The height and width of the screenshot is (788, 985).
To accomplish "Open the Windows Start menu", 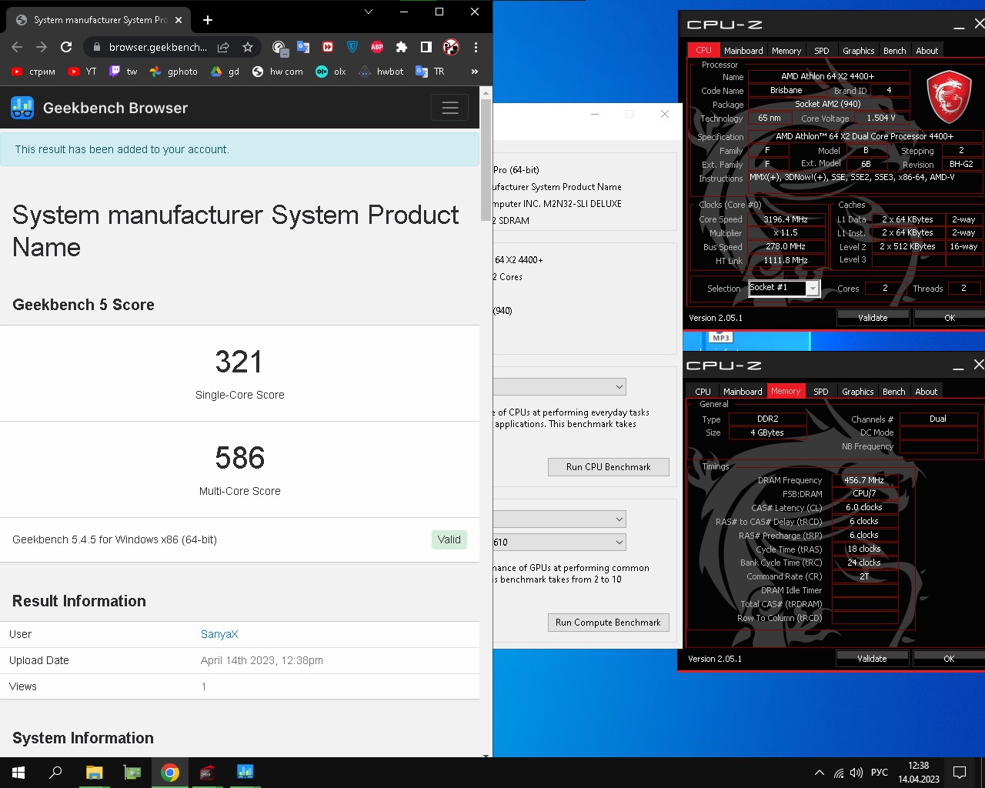I will (18, 773).
